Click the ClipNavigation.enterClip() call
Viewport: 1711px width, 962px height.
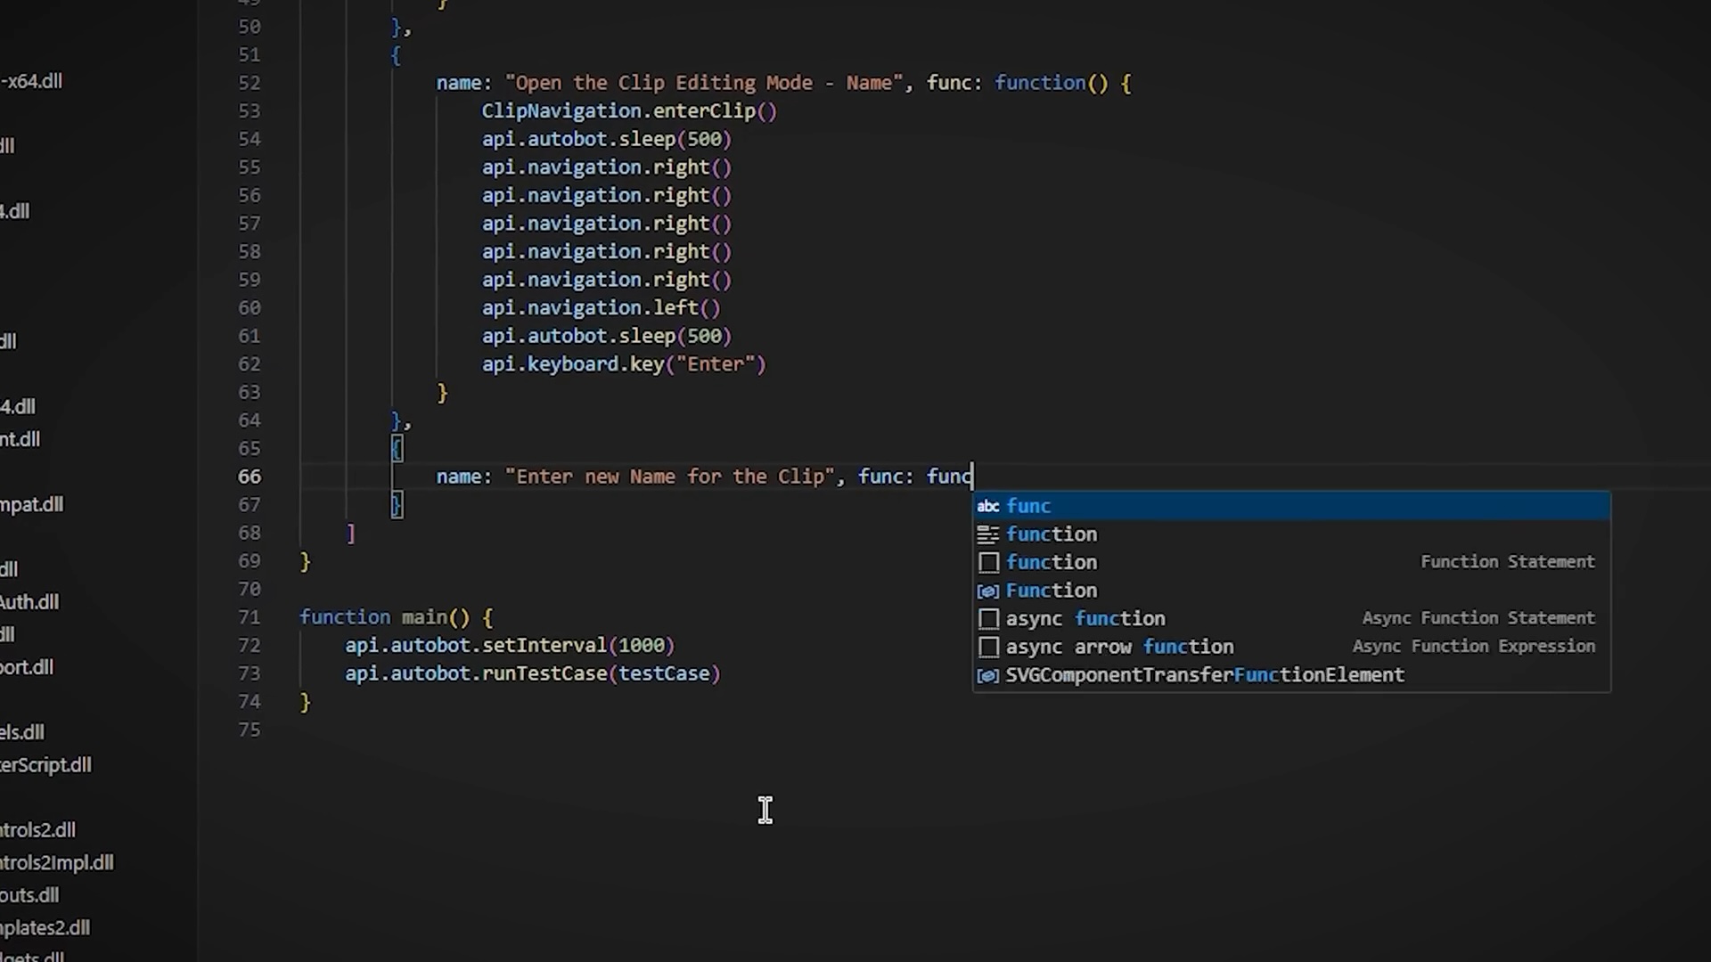(x=629, y=111)
